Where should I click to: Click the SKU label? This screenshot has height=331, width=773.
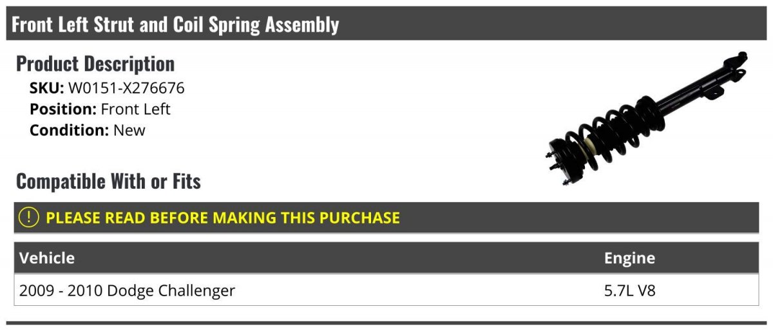47,88
